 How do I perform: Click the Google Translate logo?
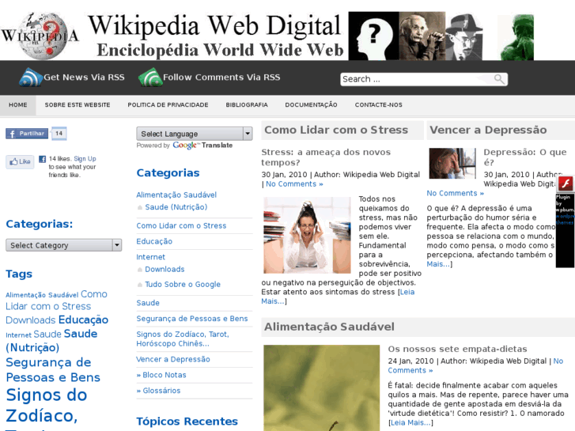pos(202,146)
